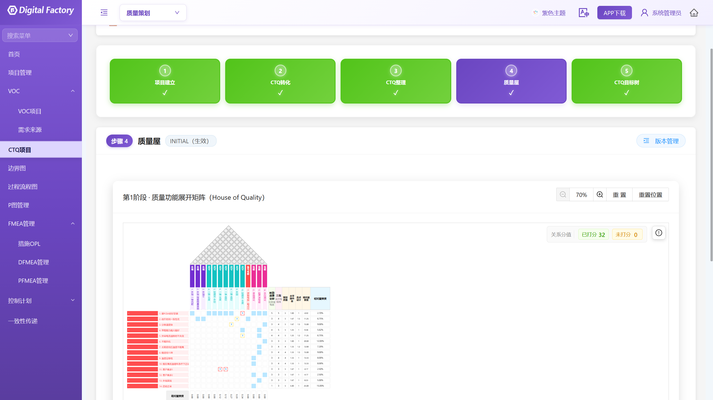The width and height of the screenshot is (713, 400).
Task: Click the 相对重要度 column header
Action: (x=320, y=298)
